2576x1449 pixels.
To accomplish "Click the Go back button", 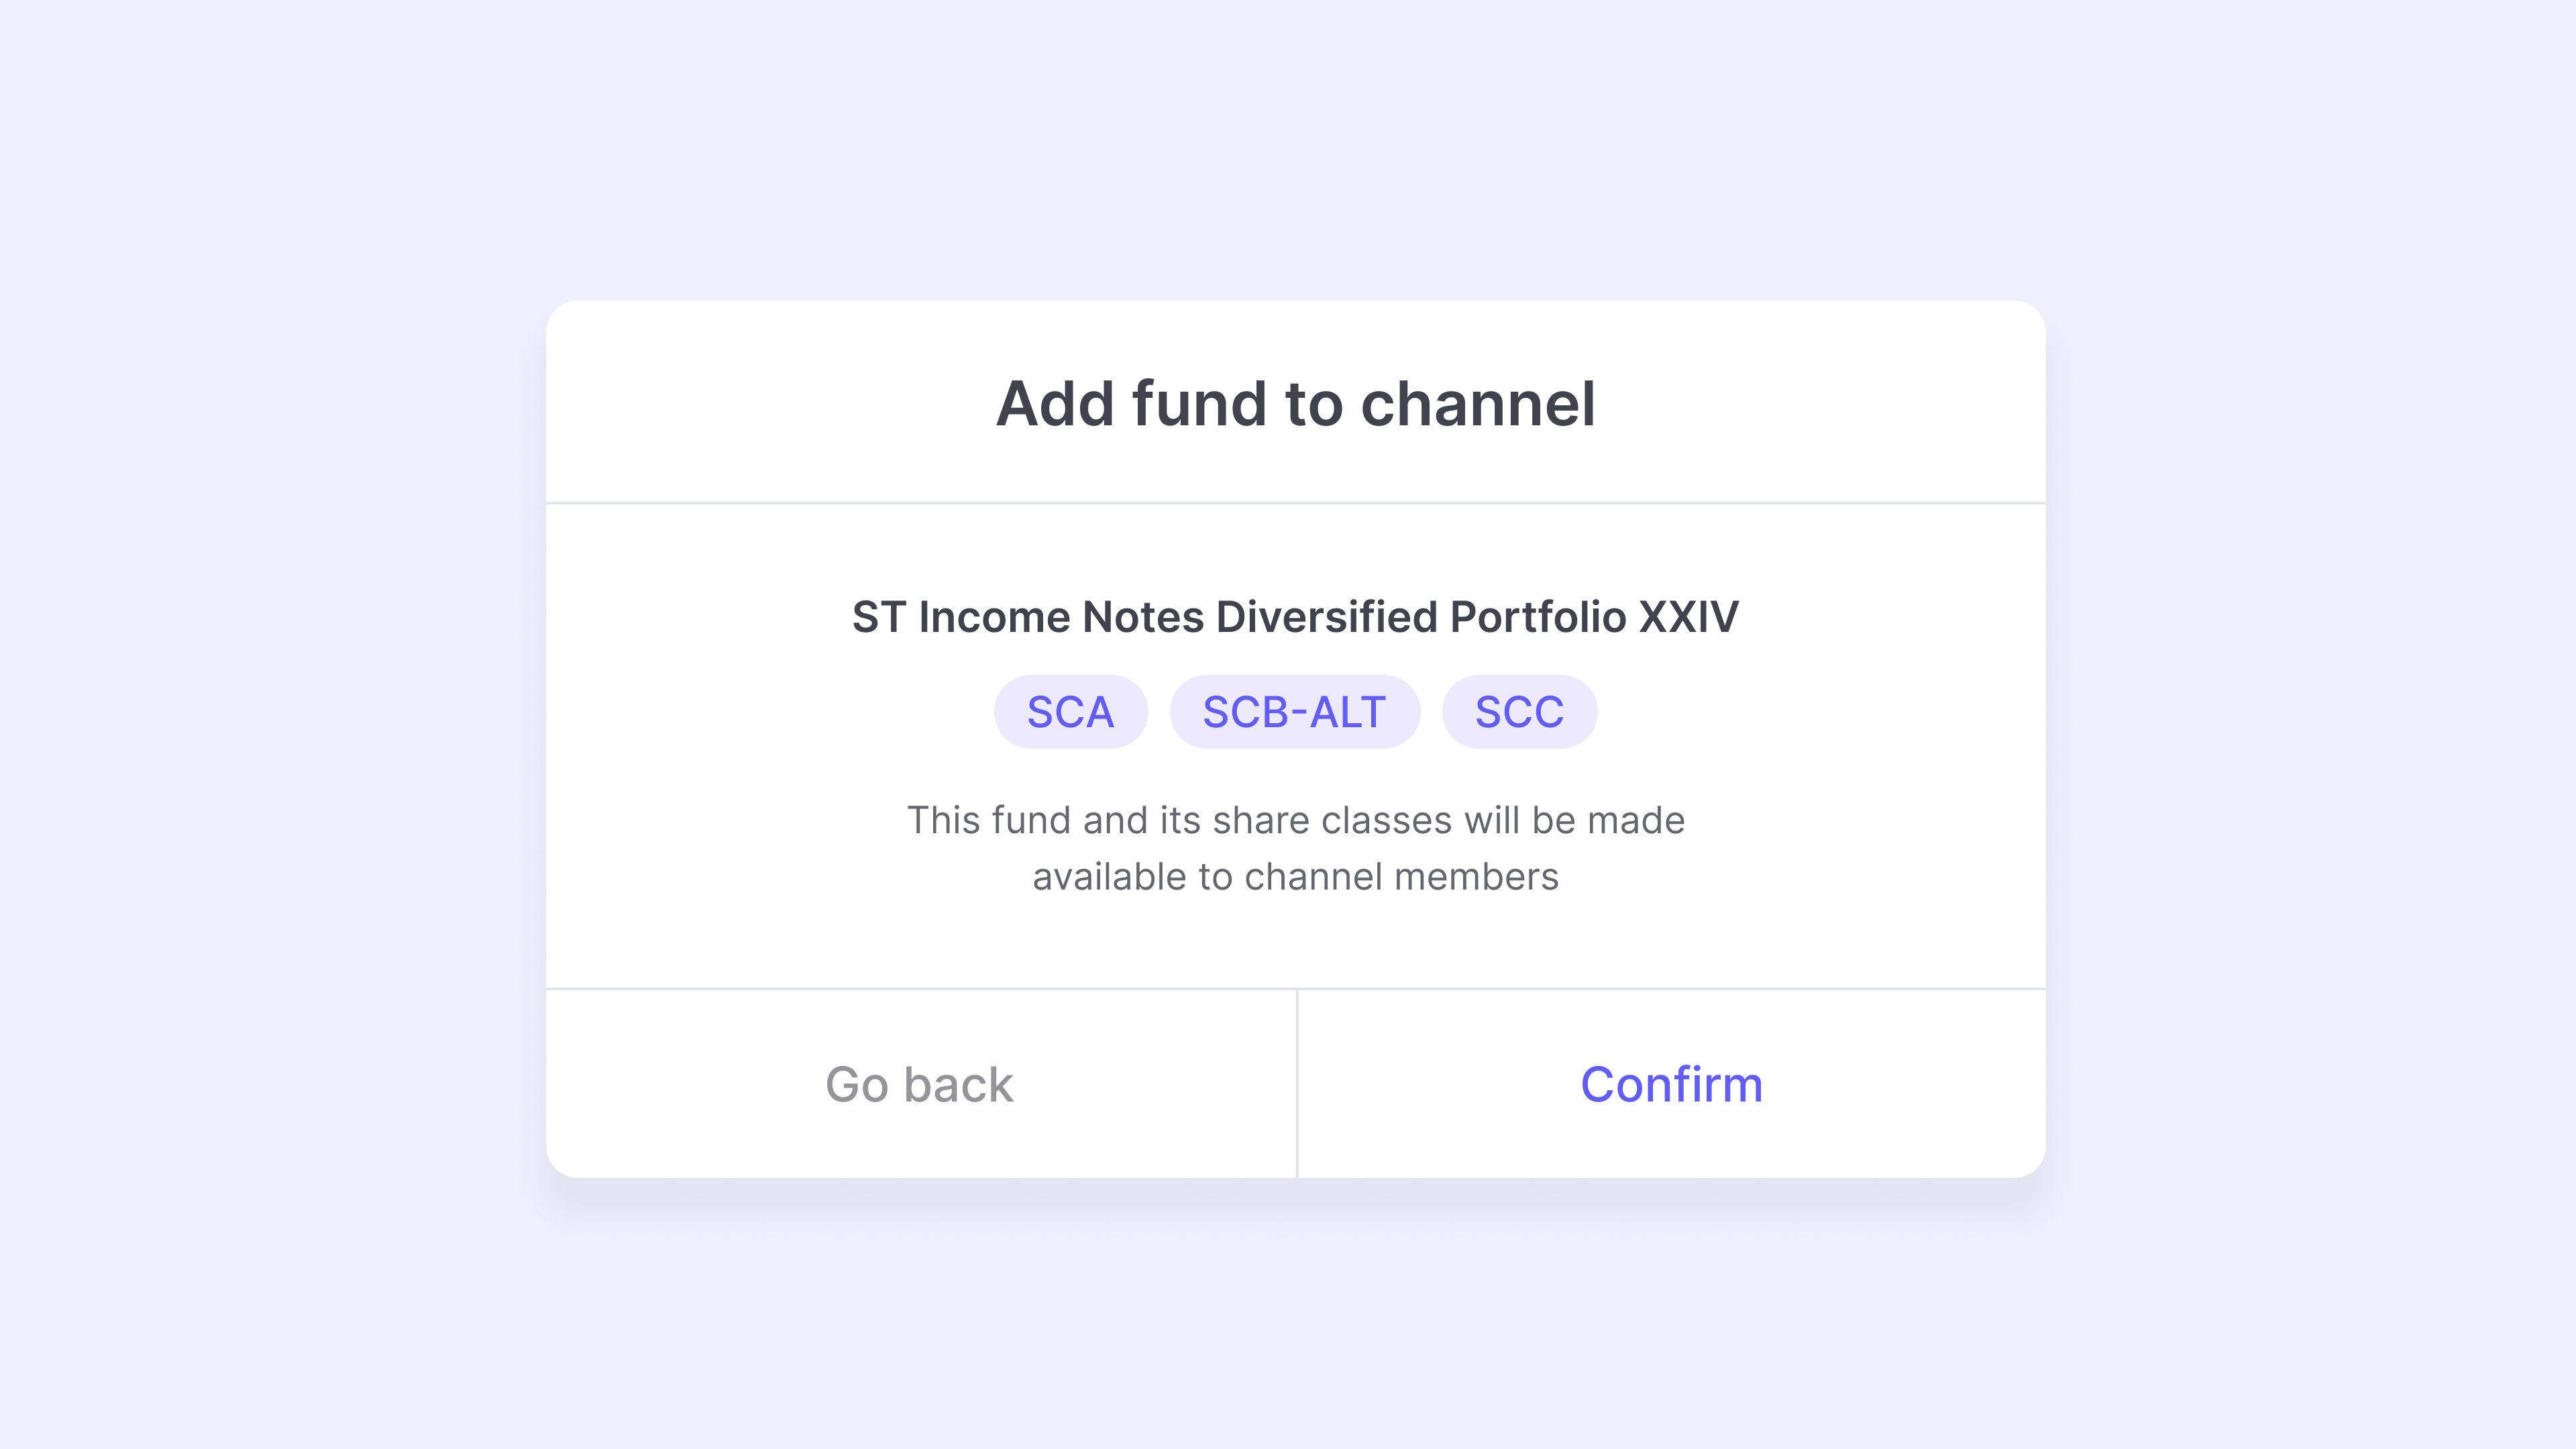I will (919, 1085).
